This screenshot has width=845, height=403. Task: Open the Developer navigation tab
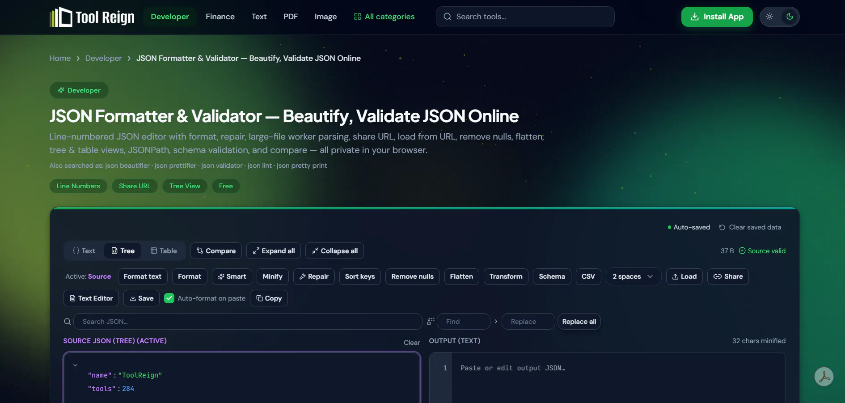tap(170, 17)
